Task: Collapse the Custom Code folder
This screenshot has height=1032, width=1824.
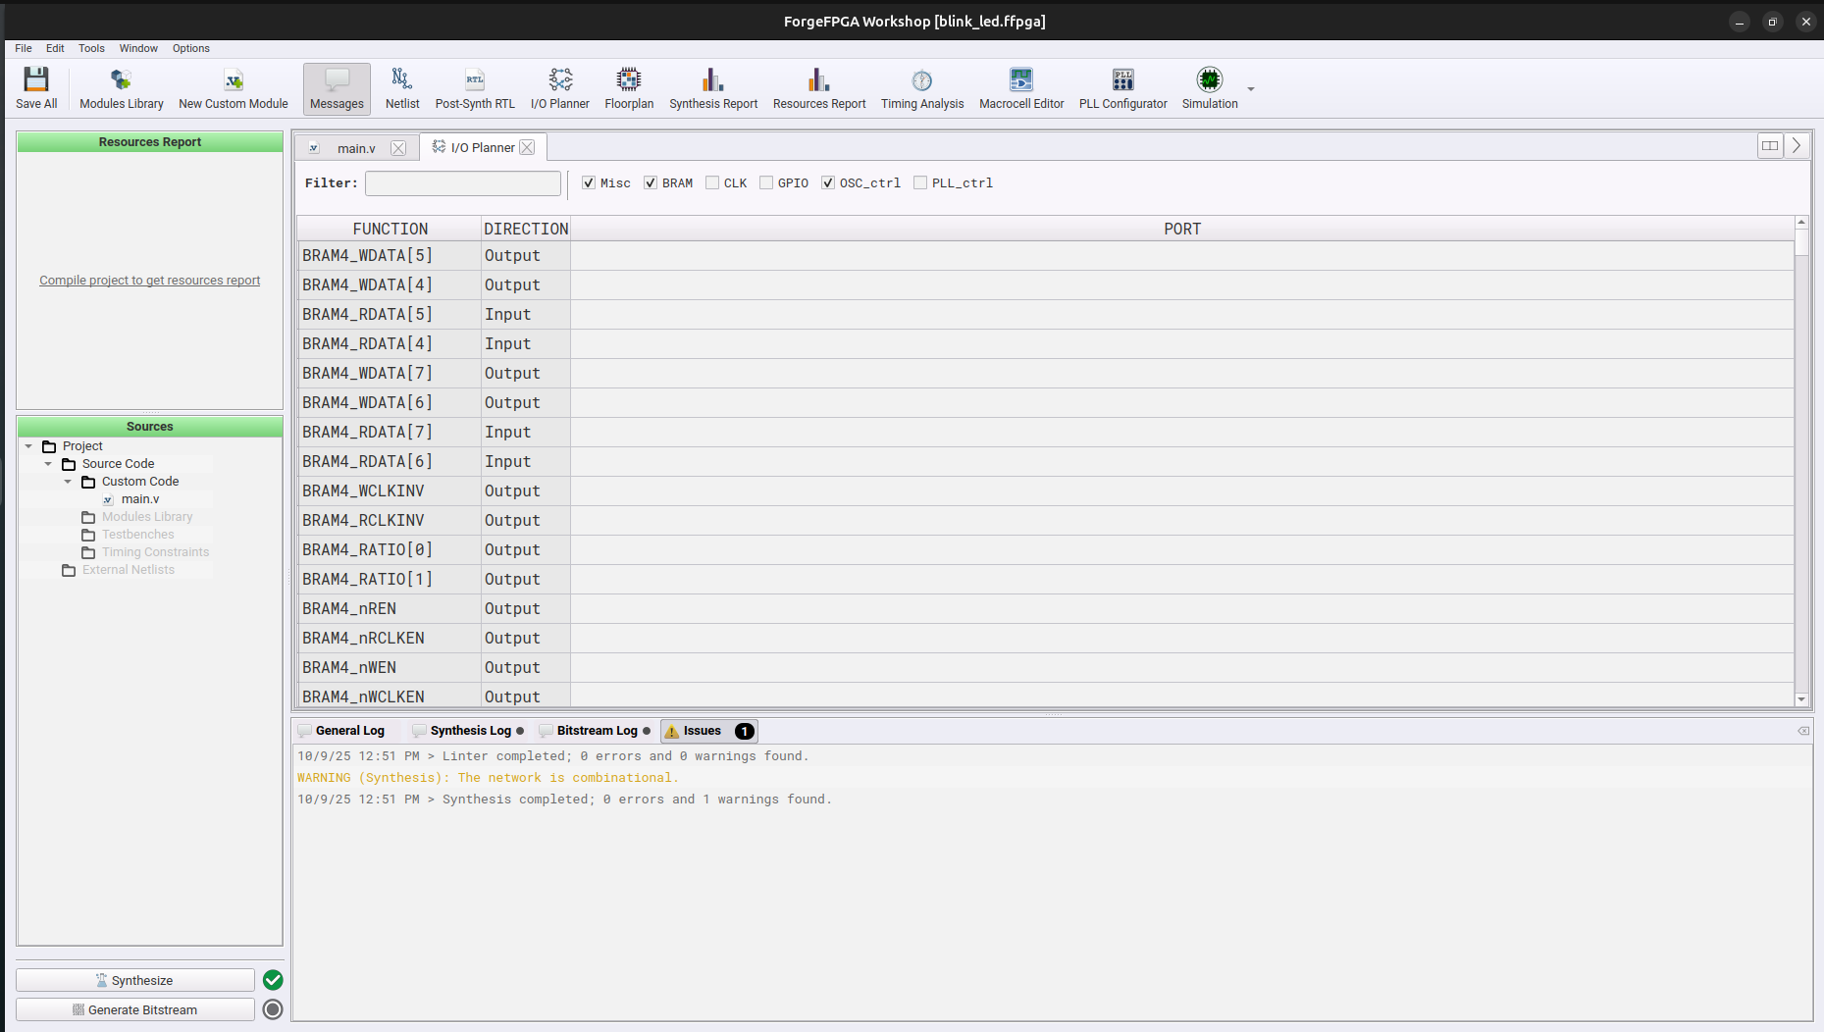Action: tap(68, 482)
